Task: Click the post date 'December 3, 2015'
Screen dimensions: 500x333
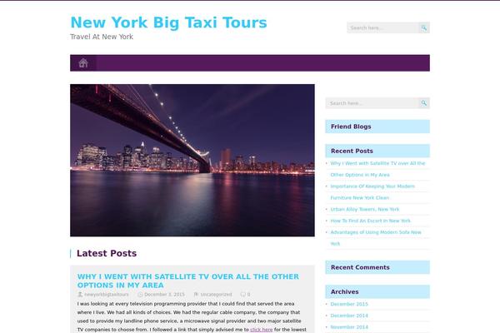Action: (164, 295)
